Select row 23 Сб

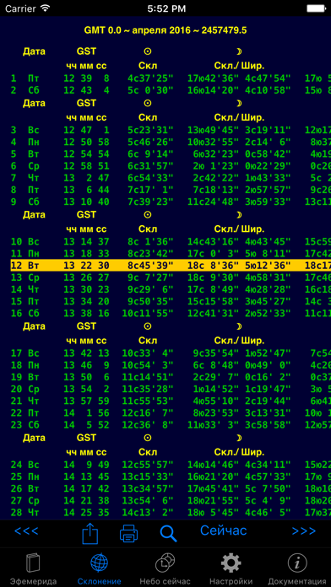click(171, 425)
